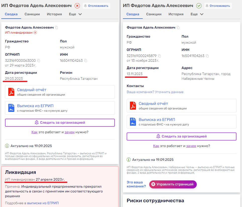Copy name Федотов Адель Алексеевич in left panel
This screenshot has width=242, height=207.
(57, 27)
